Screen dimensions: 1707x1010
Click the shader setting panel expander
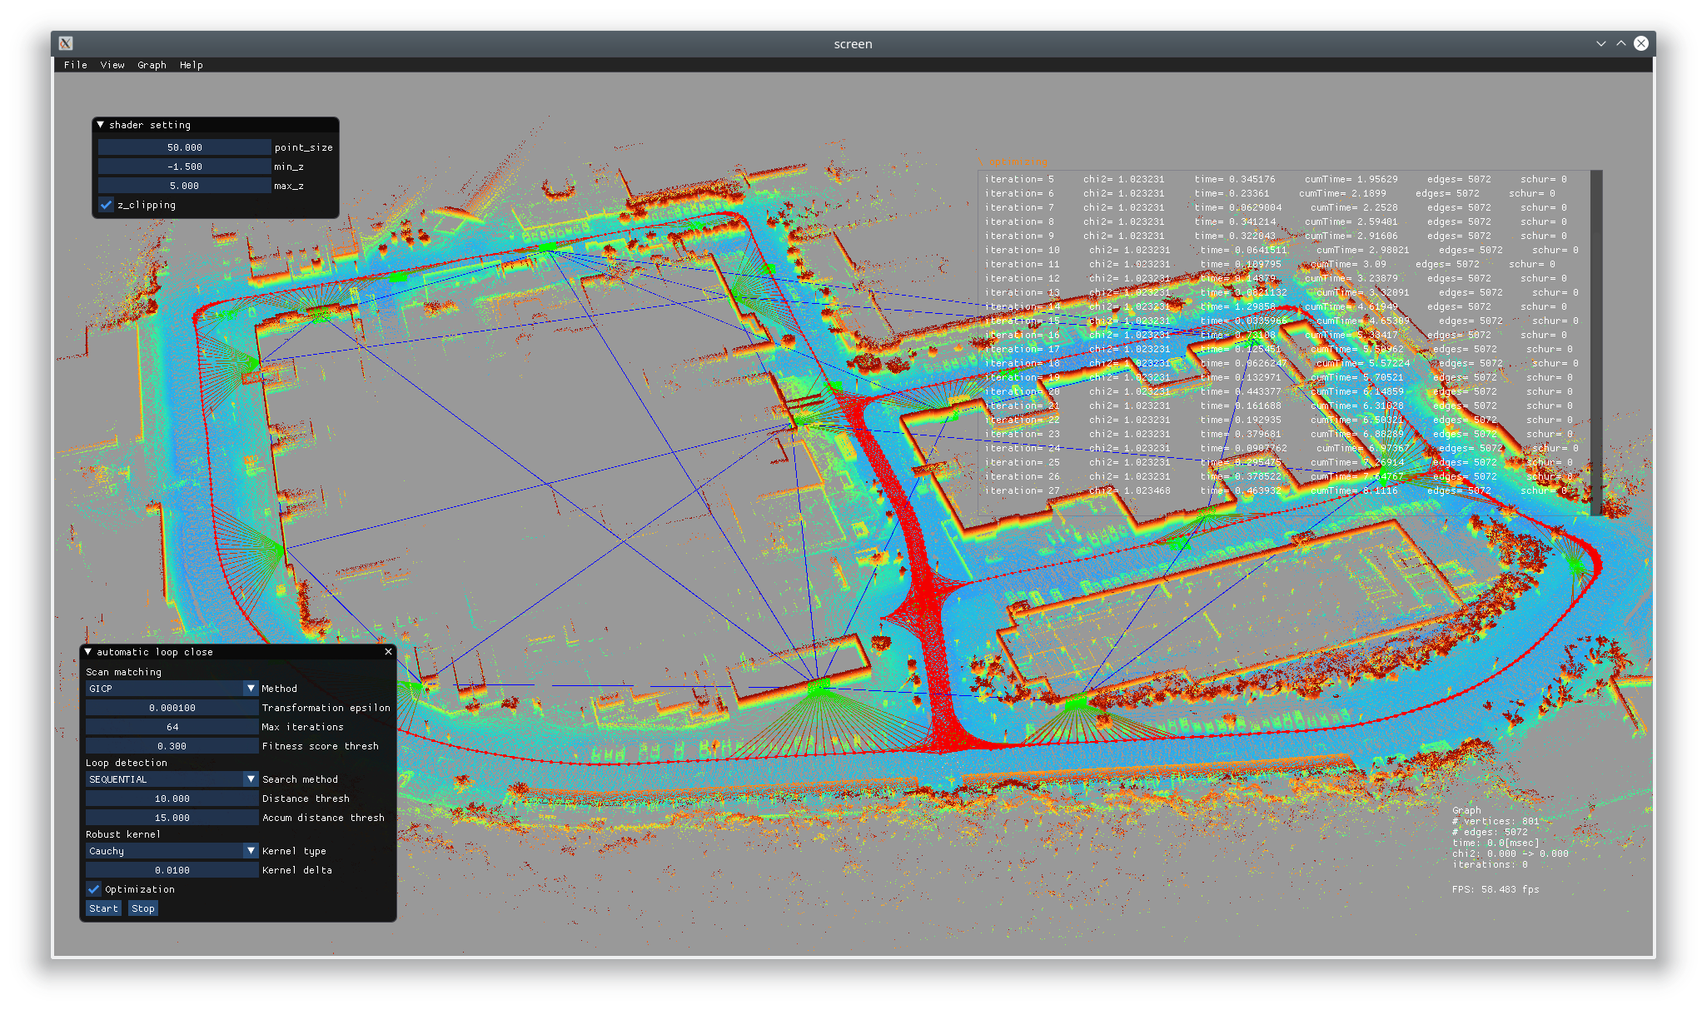click(101, 124)
